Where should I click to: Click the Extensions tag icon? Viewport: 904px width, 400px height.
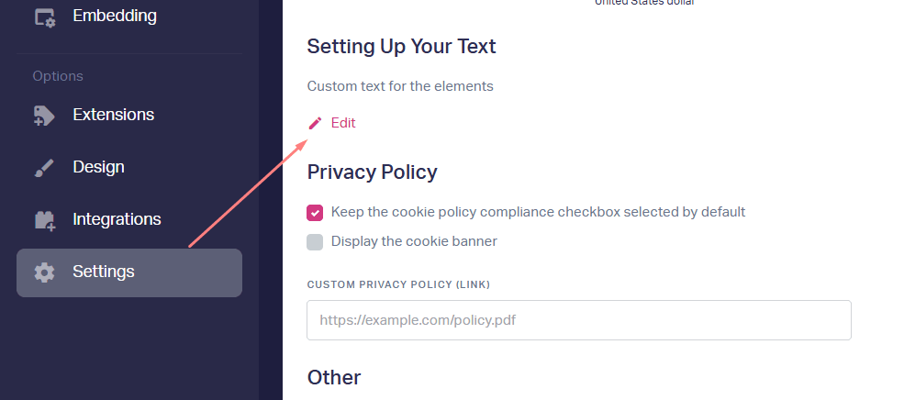pos(44,116)
